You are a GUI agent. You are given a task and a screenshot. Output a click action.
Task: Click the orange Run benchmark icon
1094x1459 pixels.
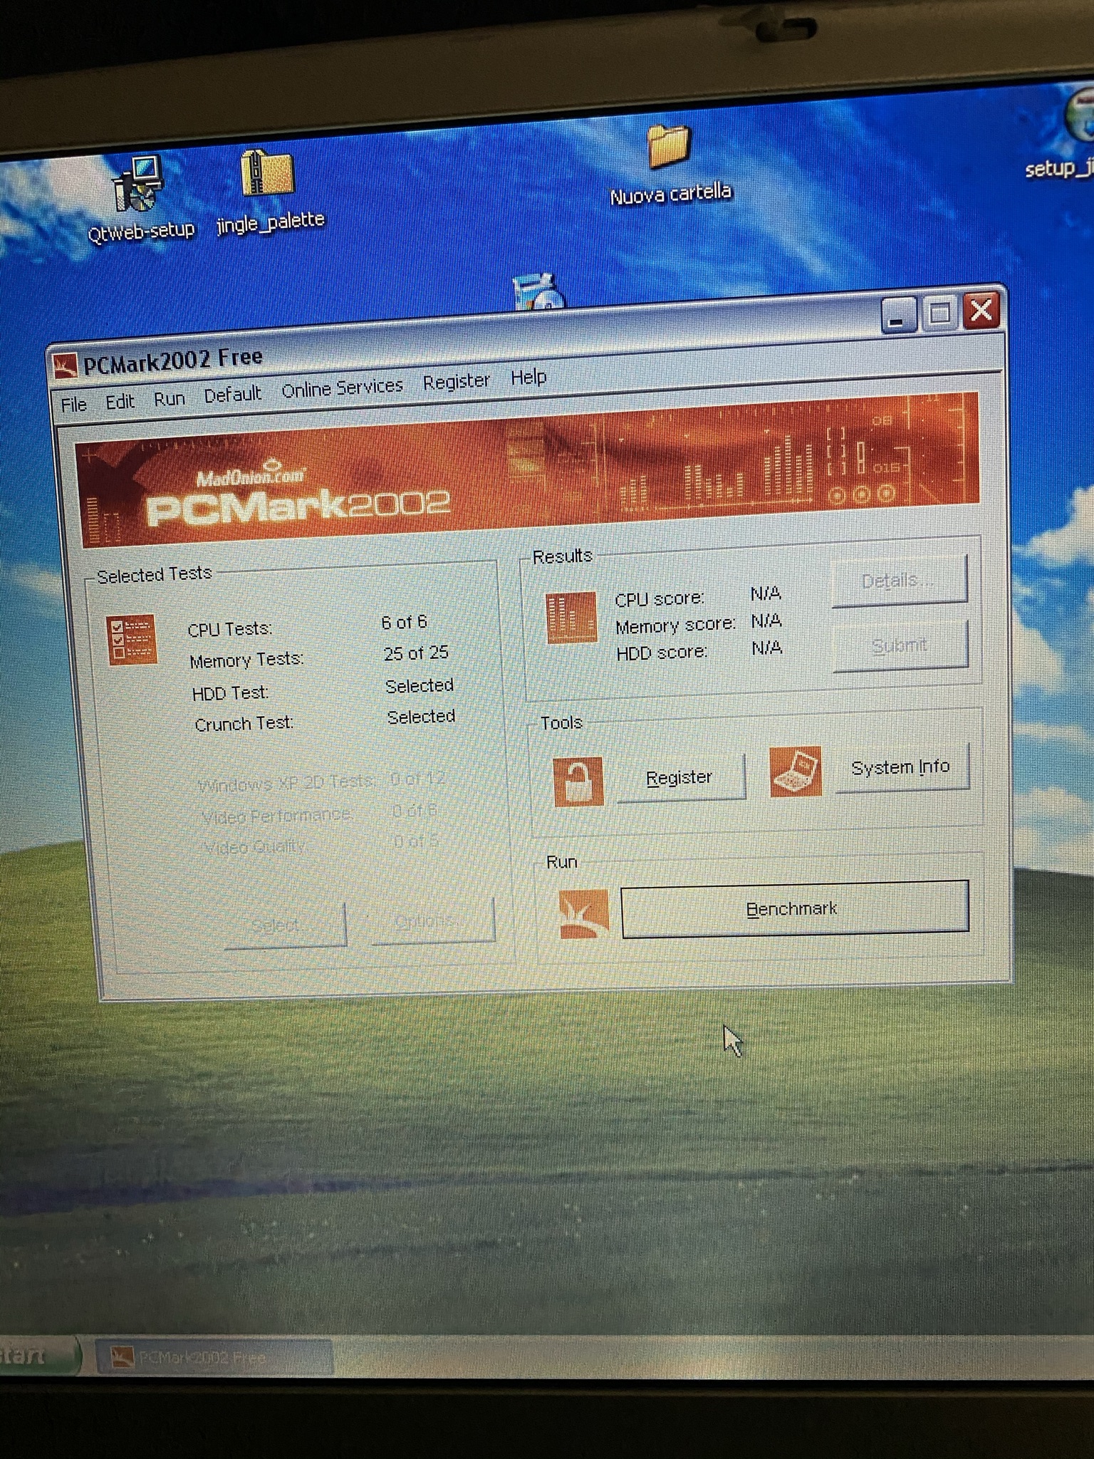coord(584,914)
